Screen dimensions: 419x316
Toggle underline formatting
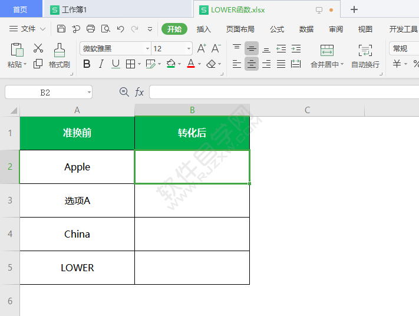[x=116, y=64]
